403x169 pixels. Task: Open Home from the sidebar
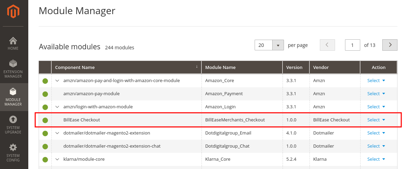[x=13, y=43]
